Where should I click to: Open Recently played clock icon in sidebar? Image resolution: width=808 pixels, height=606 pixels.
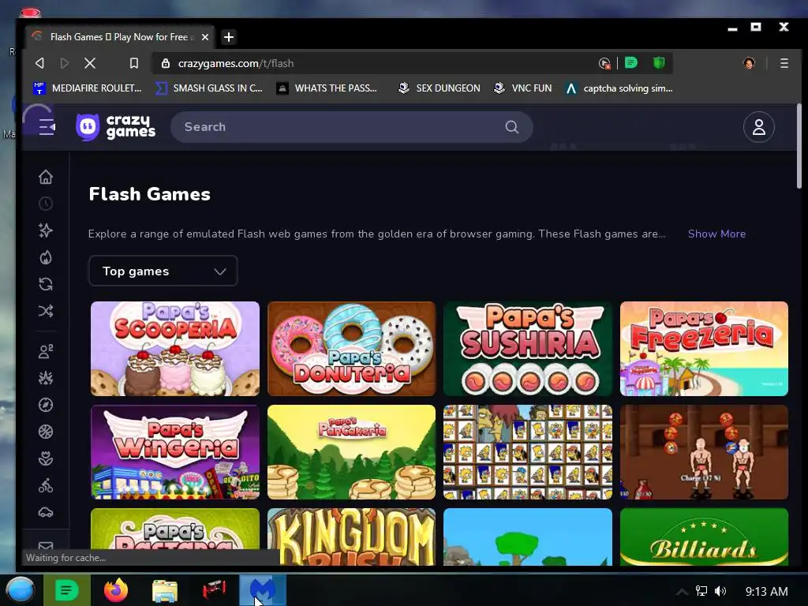pos(45,204)
